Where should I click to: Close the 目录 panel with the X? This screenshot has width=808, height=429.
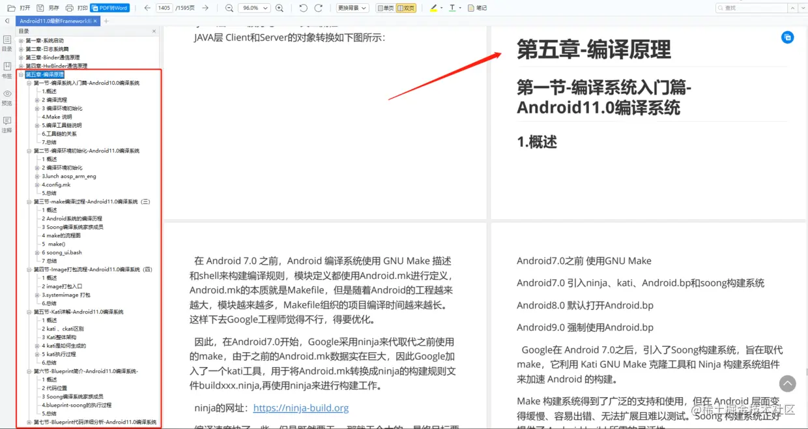click(154, 31)
